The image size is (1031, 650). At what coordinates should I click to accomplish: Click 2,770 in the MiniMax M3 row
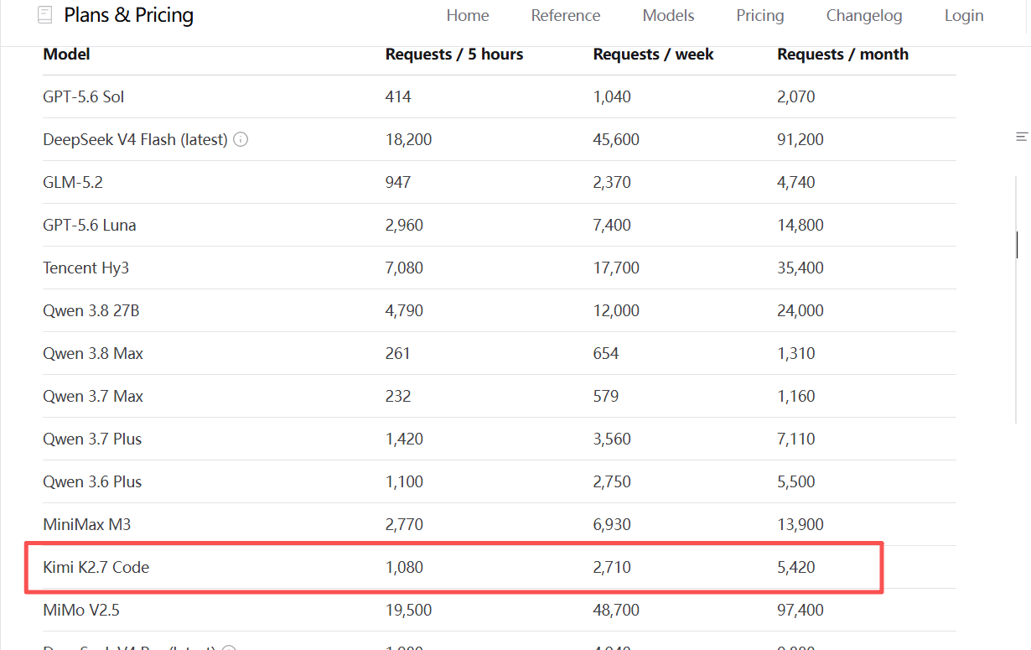(x=404, y=524)
